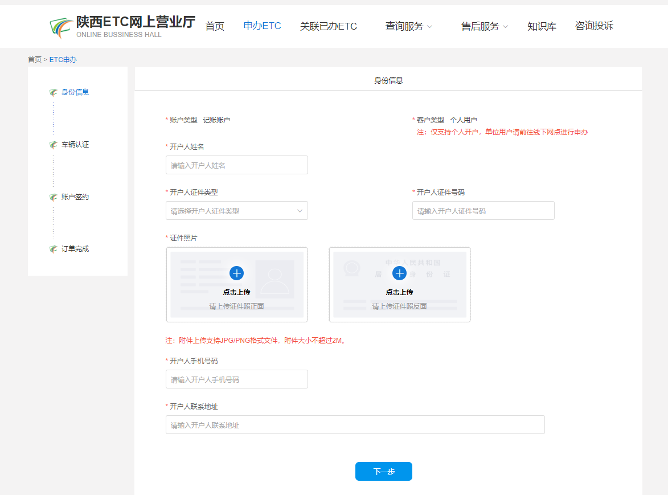Select the 身份信息 step icon in sidebar

tap(54, 92)
